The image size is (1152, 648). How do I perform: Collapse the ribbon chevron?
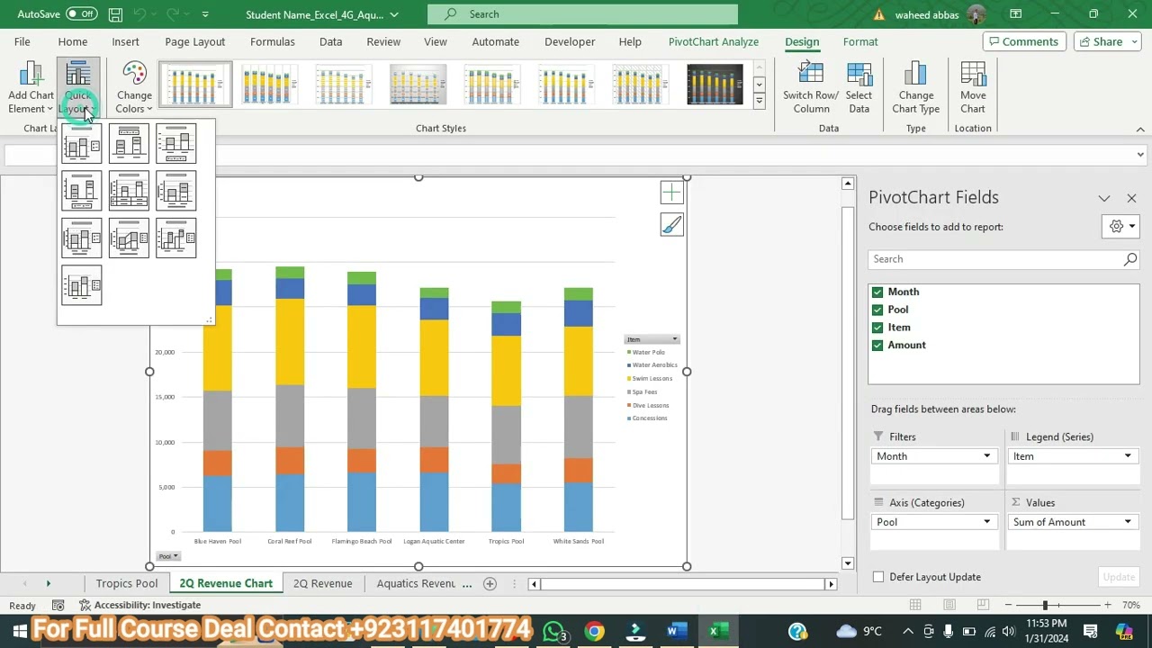pyautogui.click(x=1140, y=130)
